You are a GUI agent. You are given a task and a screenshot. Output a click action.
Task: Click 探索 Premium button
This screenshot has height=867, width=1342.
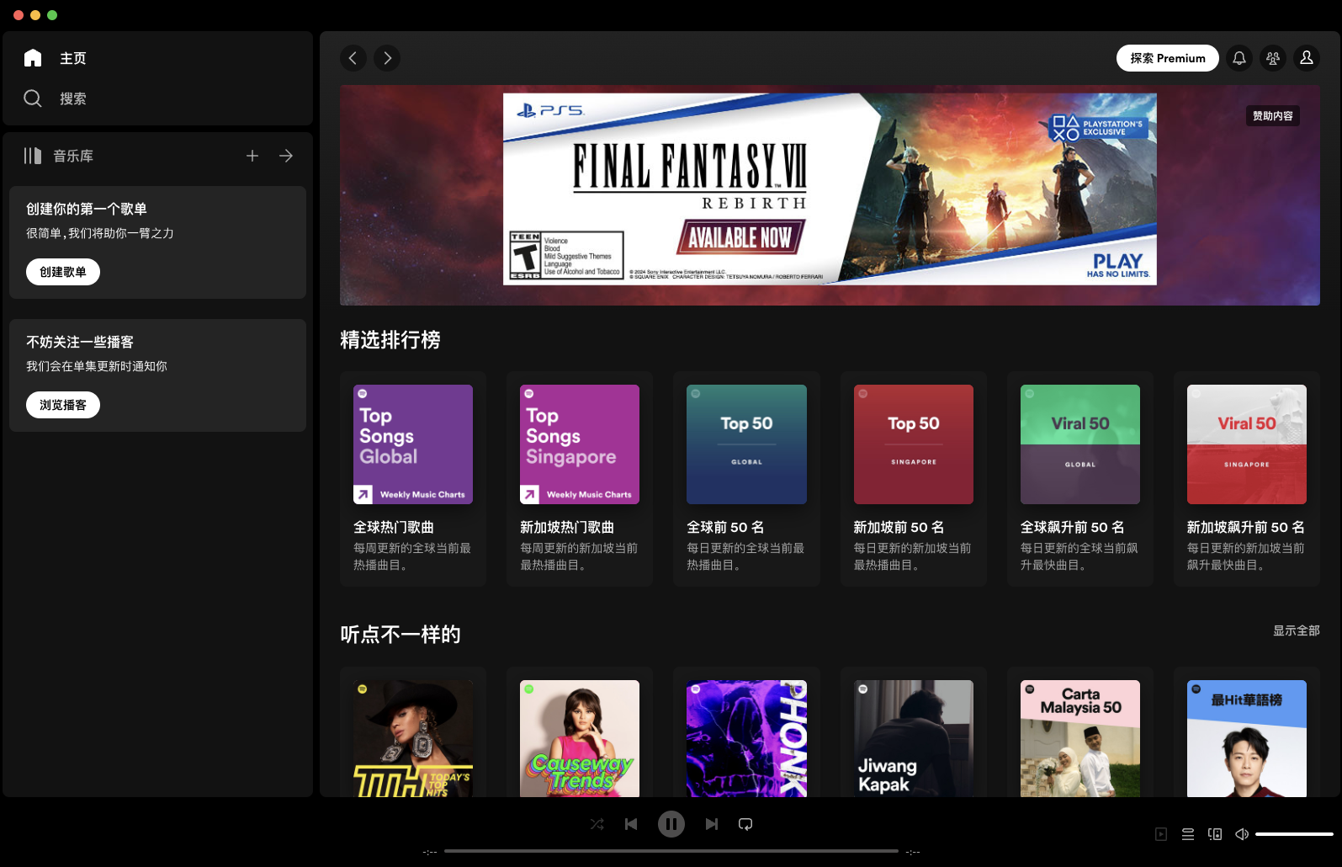click(1168, 58)
